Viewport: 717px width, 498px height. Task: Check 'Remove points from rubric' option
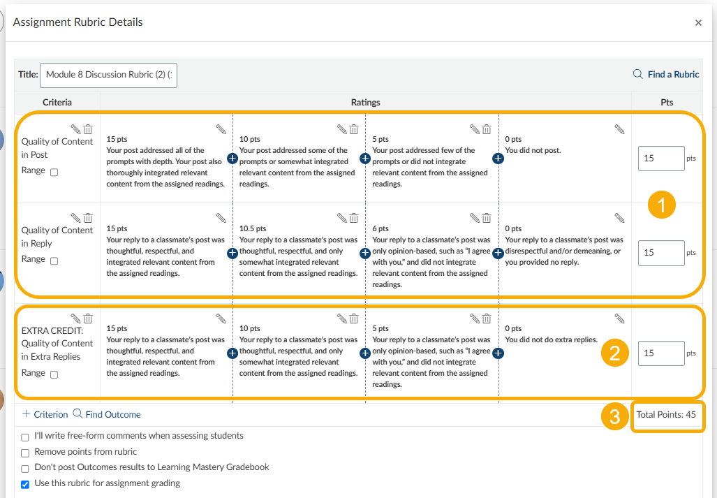25,453
